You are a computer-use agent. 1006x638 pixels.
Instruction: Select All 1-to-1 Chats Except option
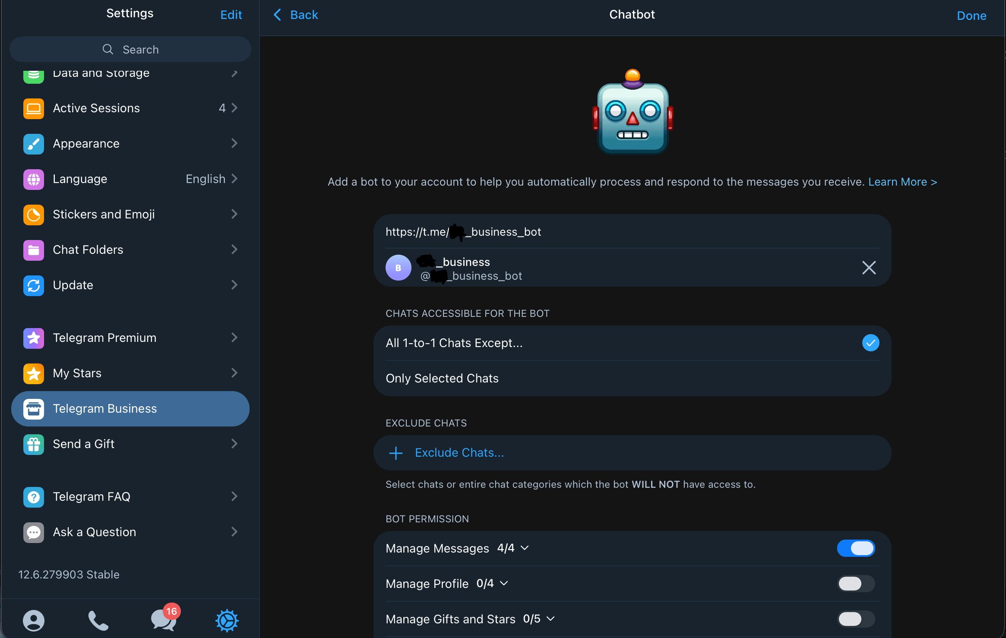click(x=632, y=343)
